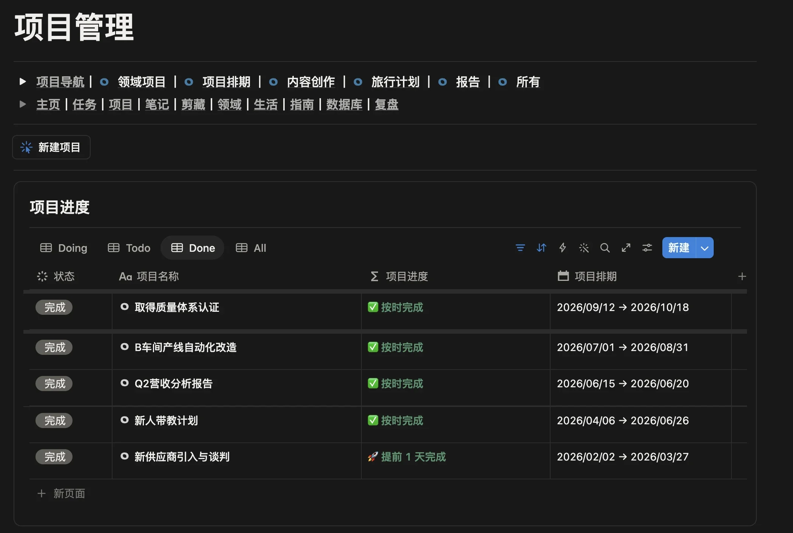793x533 pixels.
Task: Expand the 主页 navigation toggle triangle
Action: point(23,104)
